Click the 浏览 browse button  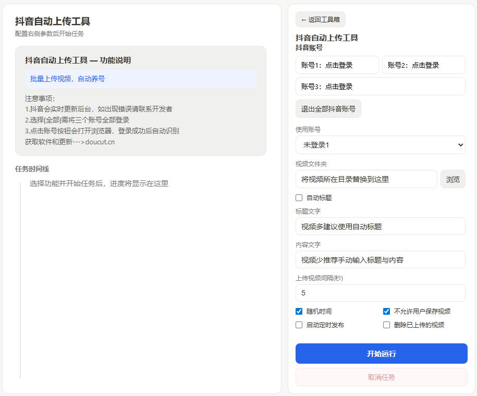[x=452, y=179]
